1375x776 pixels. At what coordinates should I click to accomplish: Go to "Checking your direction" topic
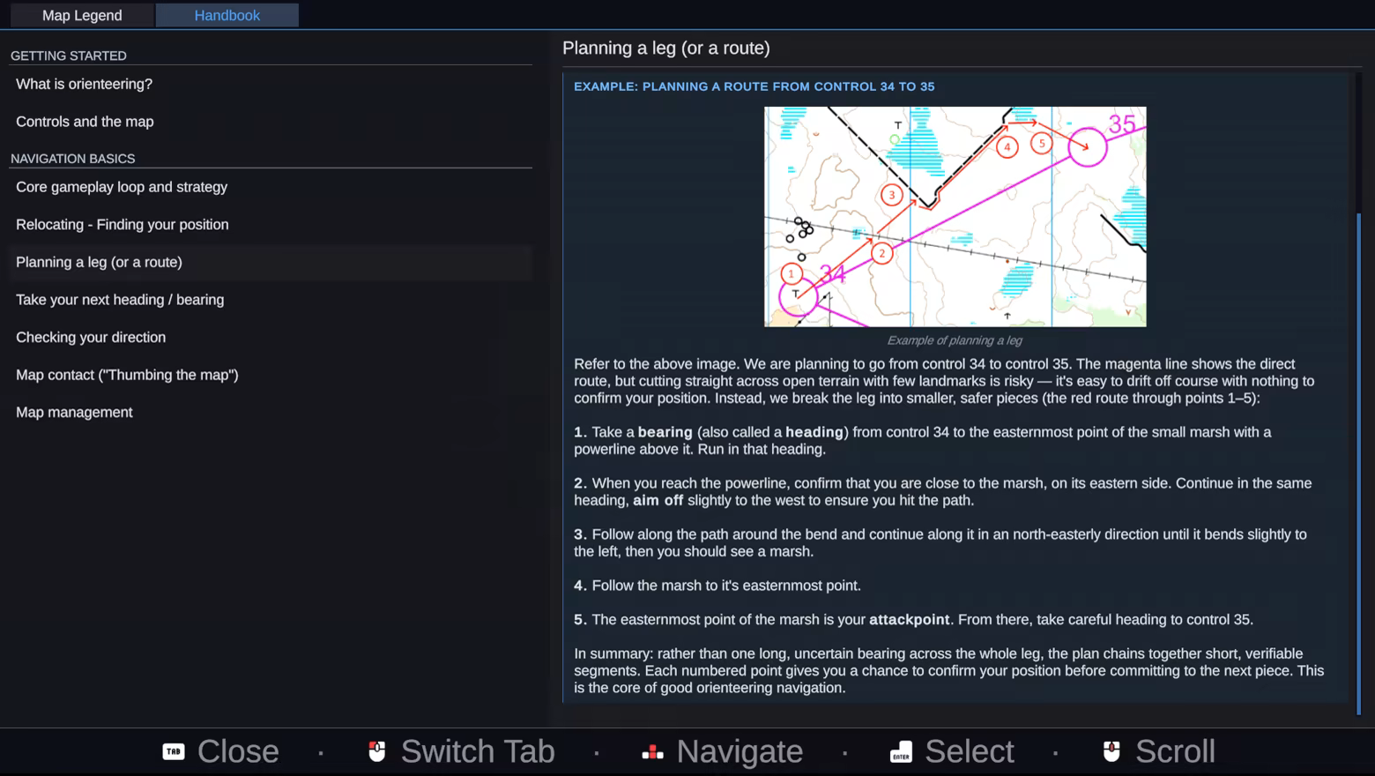click(x=91, y=338)
